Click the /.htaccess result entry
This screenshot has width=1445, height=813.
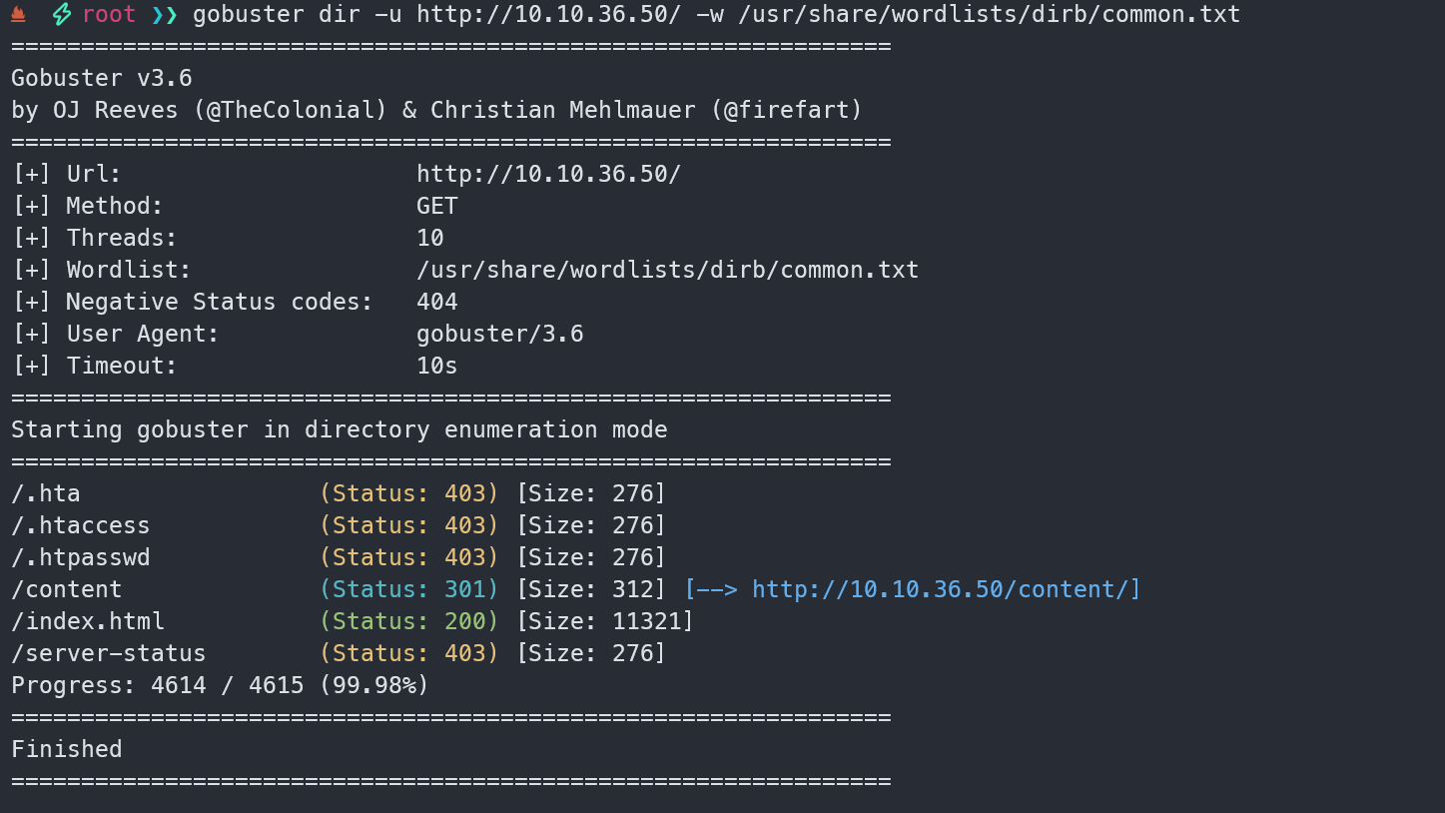tap(81, 525)
